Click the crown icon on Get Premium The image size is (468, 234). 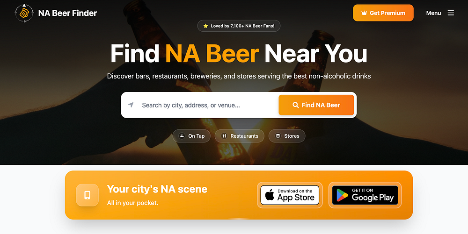[364, 13]
